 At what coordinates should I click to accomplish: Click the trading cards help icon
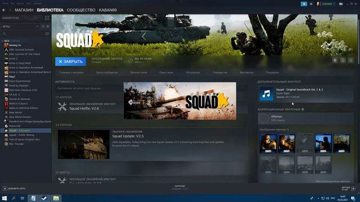(x=303, y=109)
